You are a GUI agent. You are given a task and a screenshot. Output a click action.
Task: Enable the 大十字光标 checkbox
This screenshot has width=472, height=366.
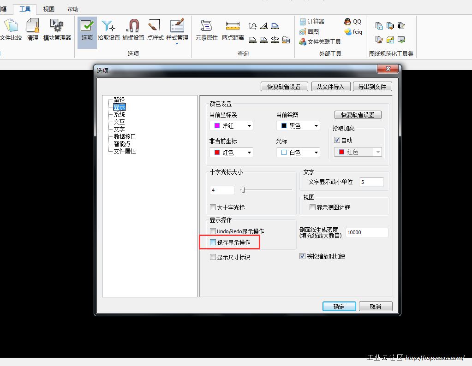tap(213, 207)
